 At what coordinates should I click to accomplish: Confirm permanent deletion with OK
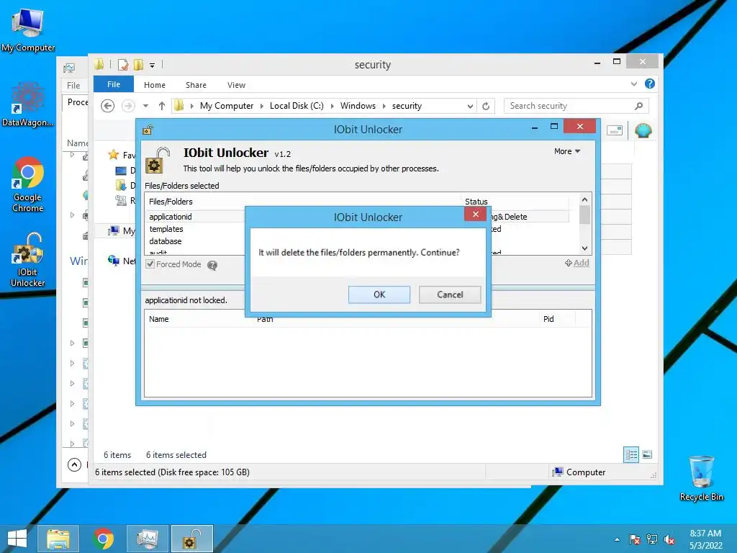[x=379, y=295]
